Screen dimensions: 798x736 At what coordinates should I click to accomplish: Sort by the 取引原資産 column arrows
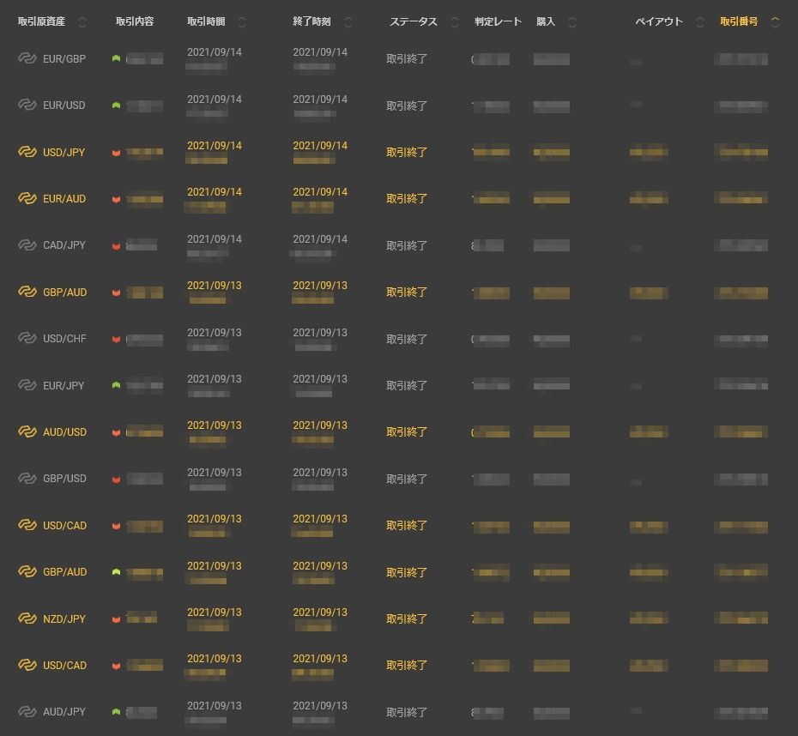[82, 22]
